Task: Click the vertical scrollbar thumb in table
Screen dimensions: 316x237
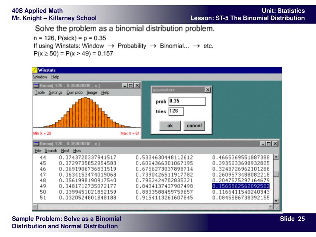Action: pyautogui.click(x=276, y=174)
